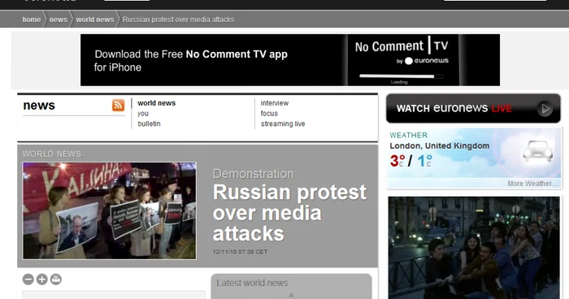This screenshot has width=569, height=299.
Task: Click the car weather icon
Action: [x=538, y=151]
